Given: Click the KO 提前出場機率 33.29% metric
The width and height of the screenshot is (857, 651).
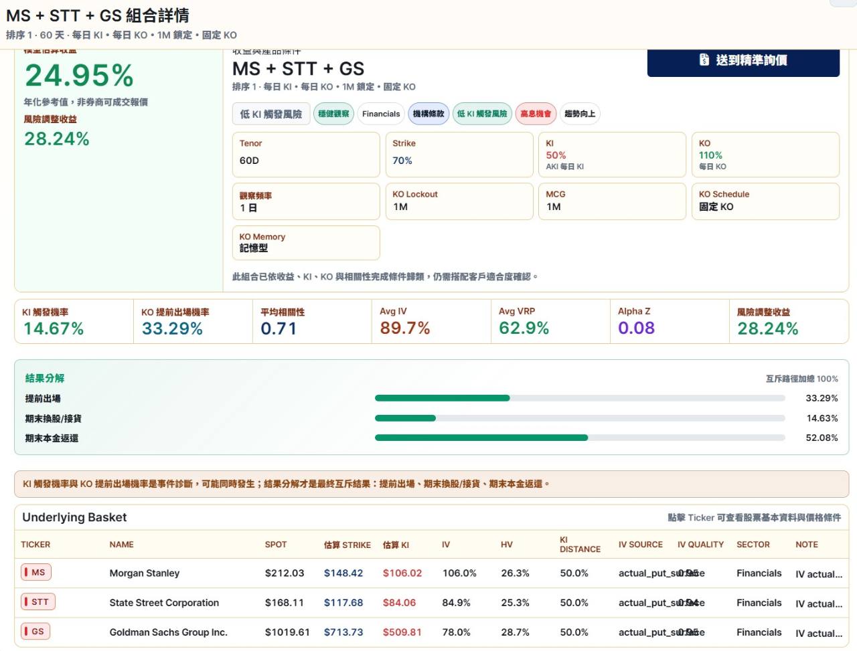Looking at the screenshot, I should click(x=193, y=321).
